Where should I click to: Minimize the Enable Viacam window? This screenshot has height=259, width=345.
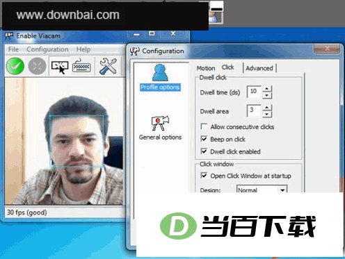click(x=137, y=34)
